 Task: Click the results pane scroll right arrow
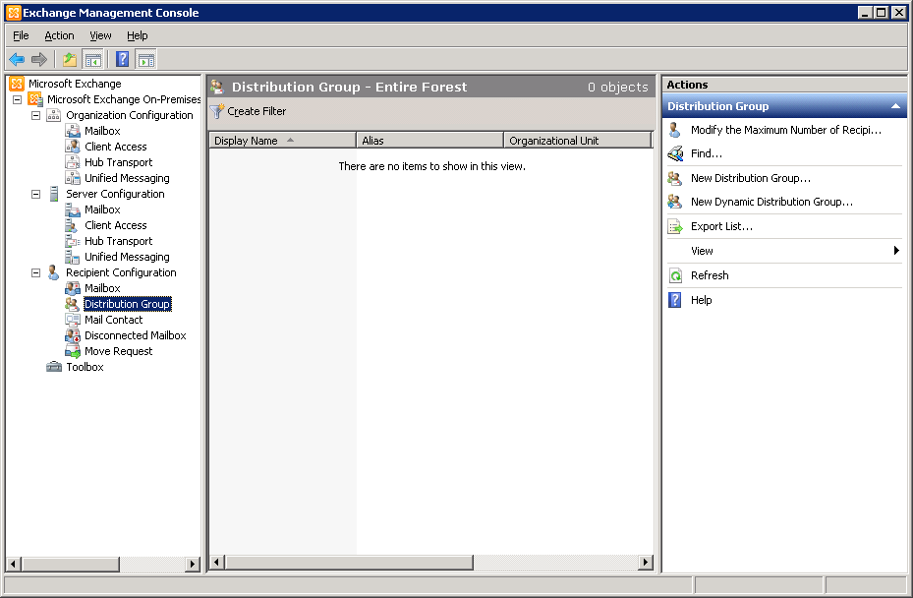point(645,563)
